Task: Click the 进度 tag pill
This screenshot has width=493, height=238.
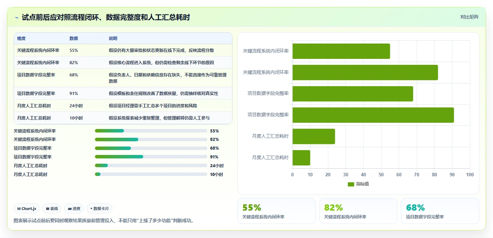Action: point(74,209)
